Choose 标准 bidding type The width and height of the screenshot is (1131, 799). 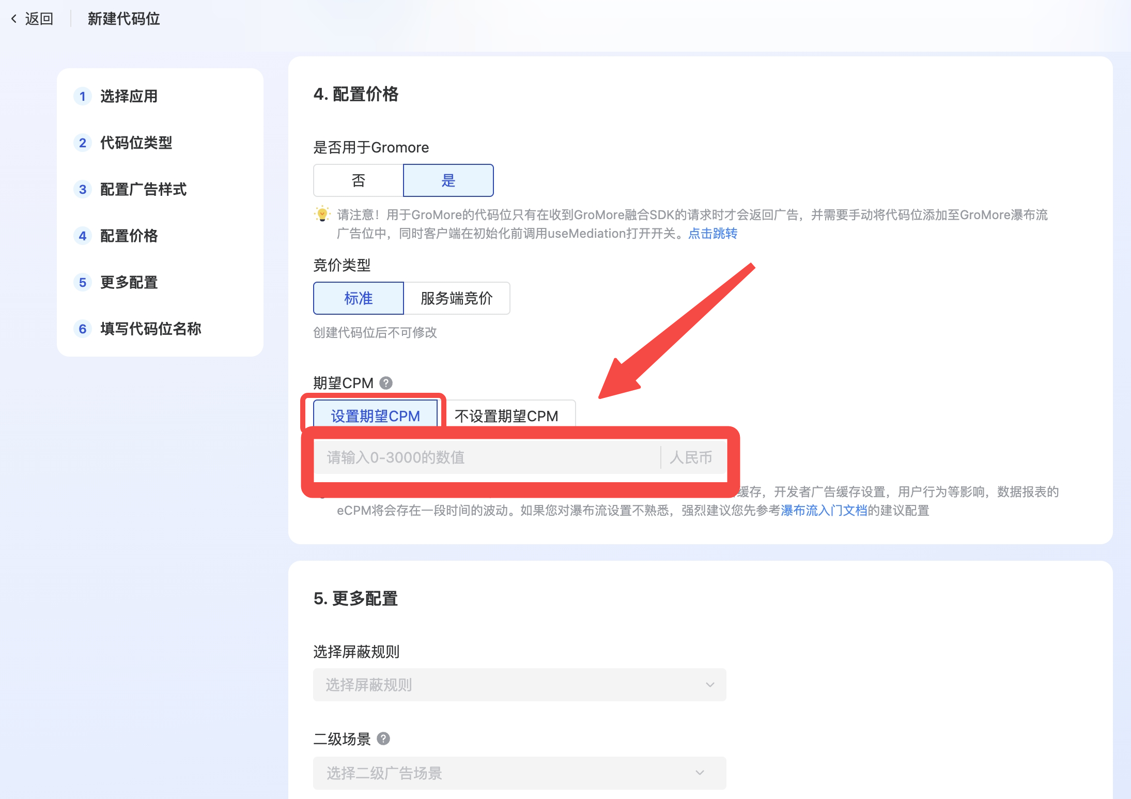(358, 298)
